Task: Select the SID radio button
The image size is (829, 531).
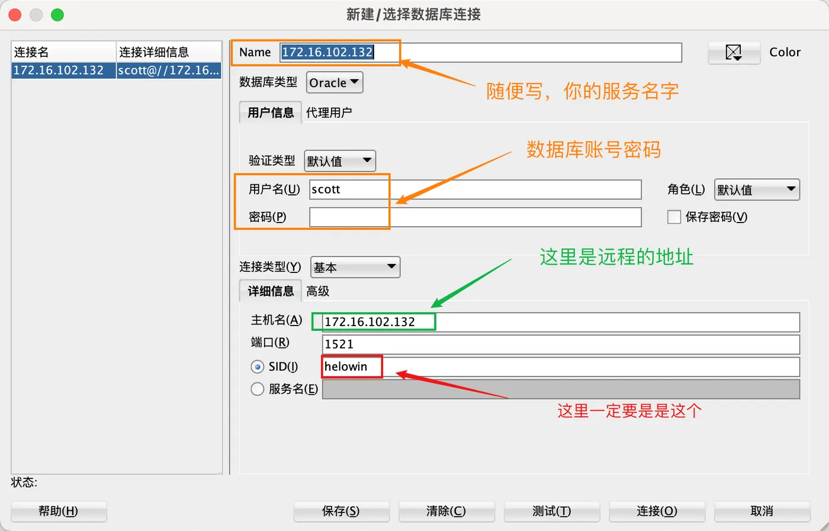Action: click(257, 367)
